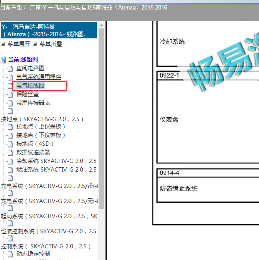Open 起动系统 SKYACTIV-G entry
The width and height of the screenshot is (259, 260).
(x=49, y=216)
